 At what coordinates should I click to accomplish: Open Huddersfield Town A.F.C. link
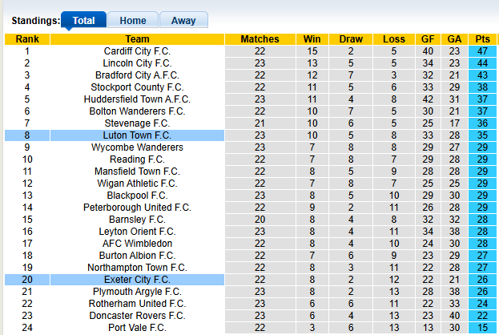pos(137,99)
